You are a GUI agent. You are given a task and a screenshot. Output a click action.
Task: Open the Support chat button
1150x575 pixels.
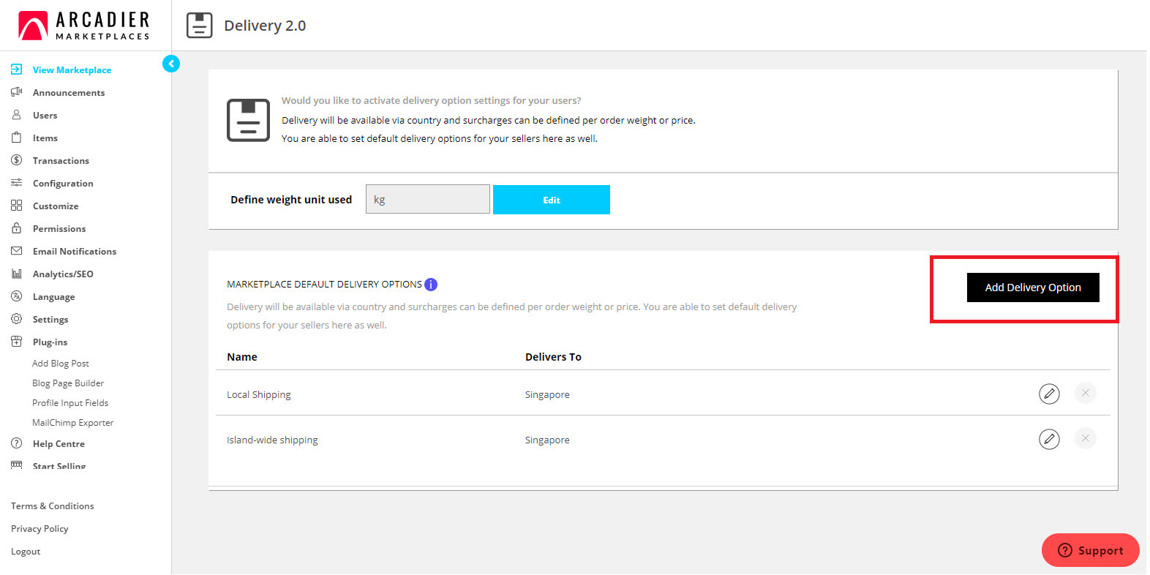click(1090, 550)
